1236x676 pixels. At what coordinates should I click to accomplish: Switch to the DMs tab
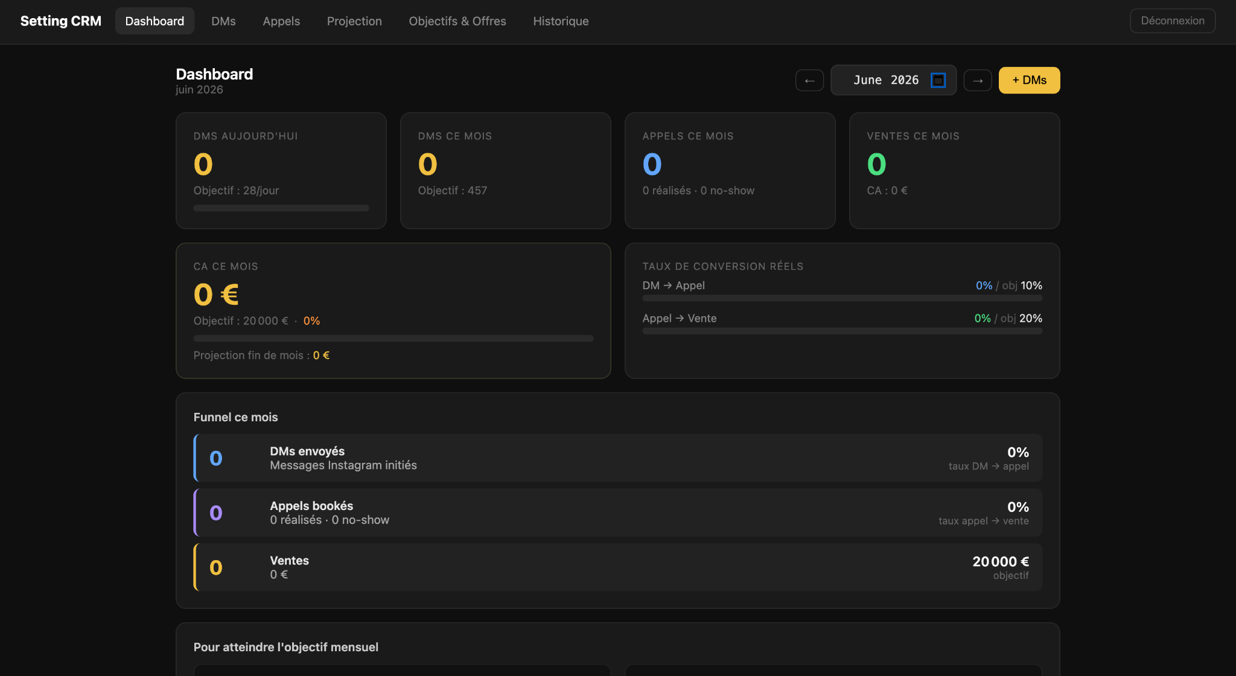pyautogui.click(x=223, y=21)
